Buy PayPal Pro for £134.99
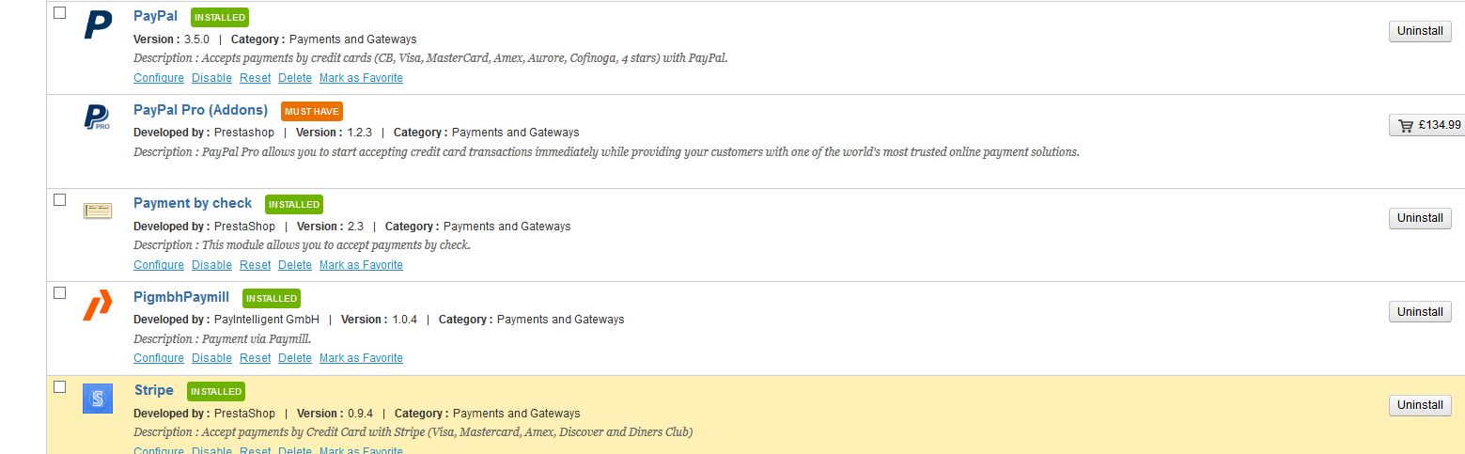 pos(1426,125)
